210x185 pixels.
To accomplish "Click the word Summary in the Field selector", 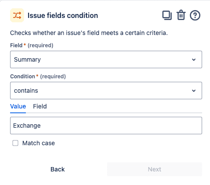I will coord(27,59).
